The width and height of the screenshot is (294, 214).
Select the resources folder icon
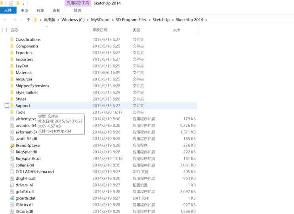coord(12,79)
